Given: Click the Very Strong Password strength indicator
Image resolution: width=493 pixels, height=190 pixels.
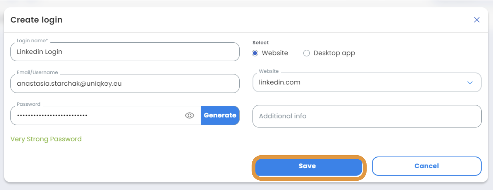Looking at the screenshot, I should (46, 139).
